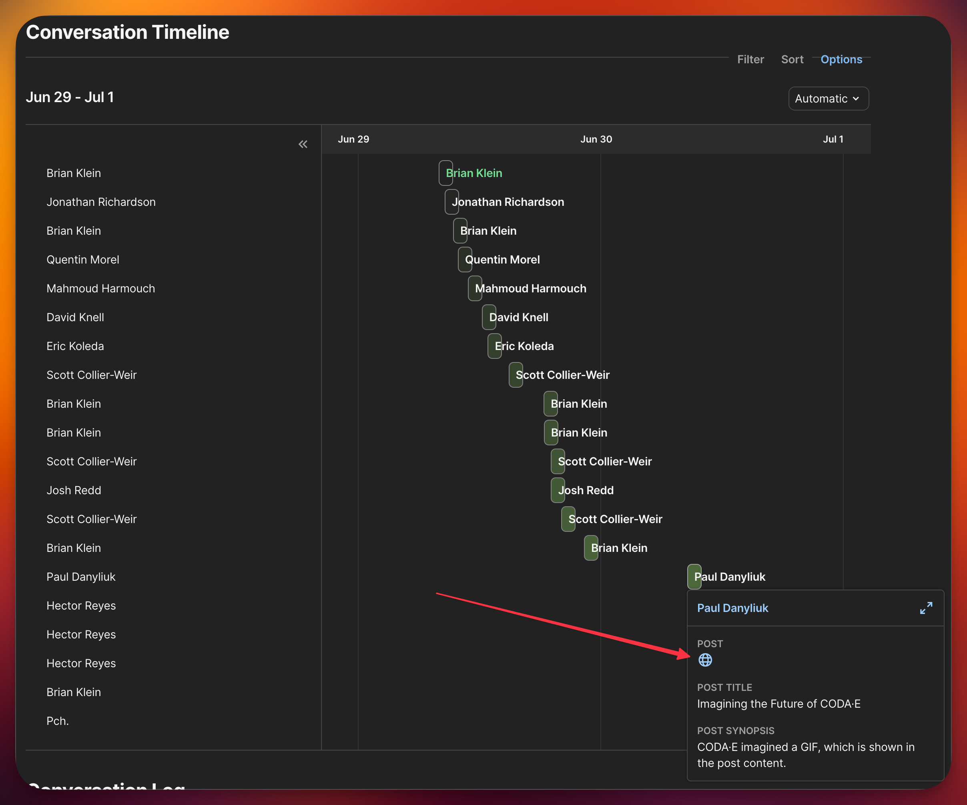Open the Automatic dropdown
The image size is (967, 805).
coord(828,99)
